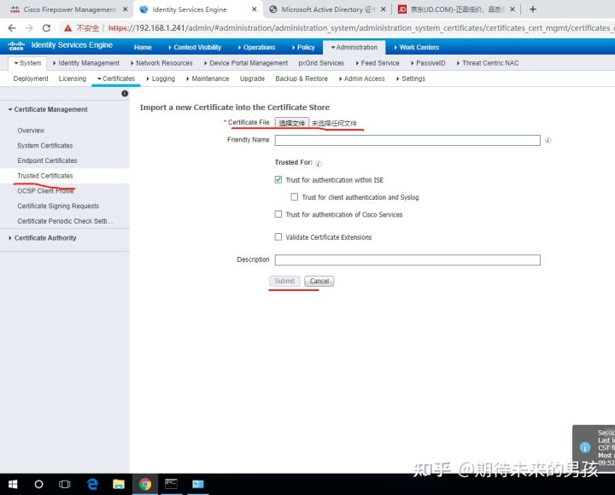Toggle Trust for authentication within ISE
615x495 pixels.
point(278,179)
